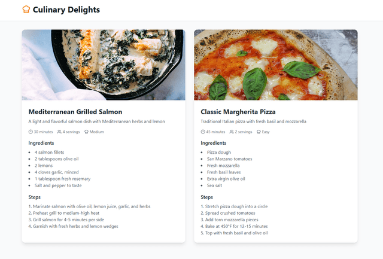Click the clock icon beside 45 minutes
Viewport: 383px width, 259px height.
tap(203, 132)
